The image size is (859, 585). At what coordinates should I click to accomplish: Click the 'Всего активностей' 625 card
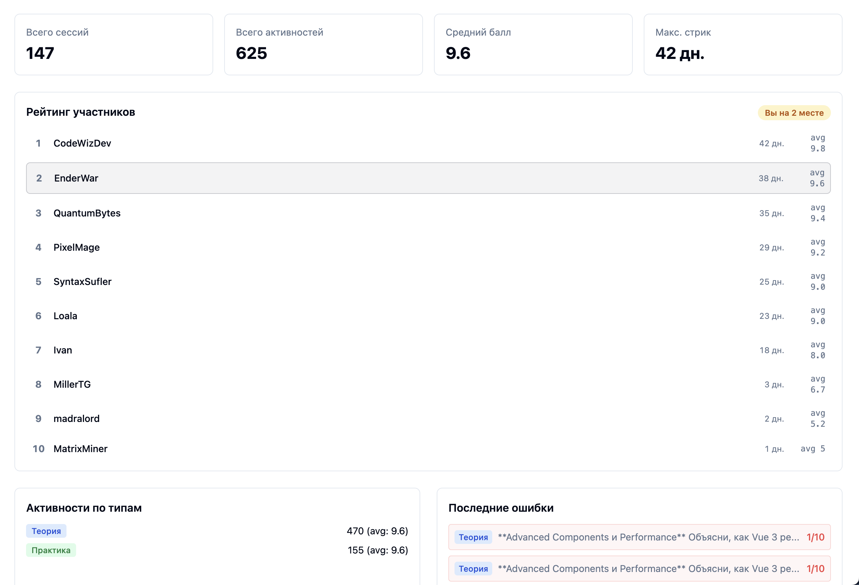(x=323, y=44)
